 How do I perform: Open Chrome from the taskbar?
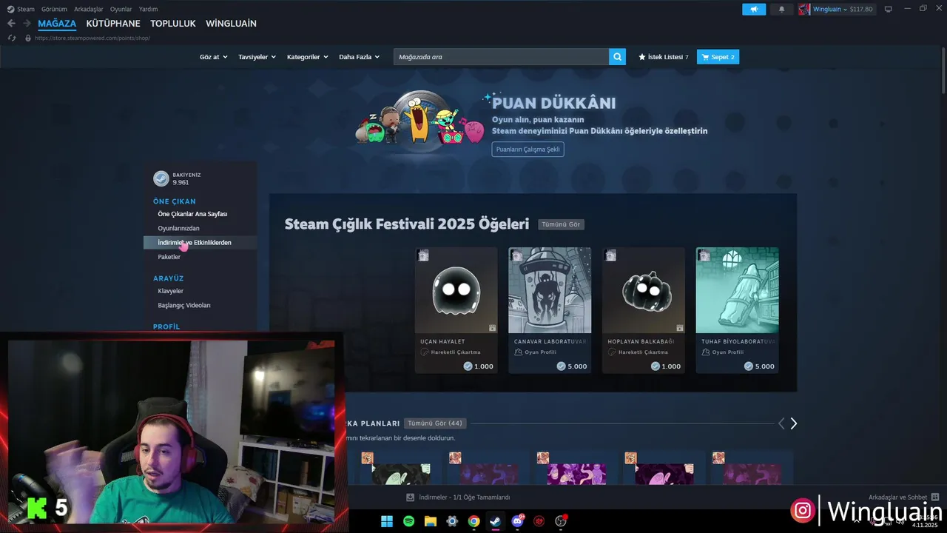[473, 521]
